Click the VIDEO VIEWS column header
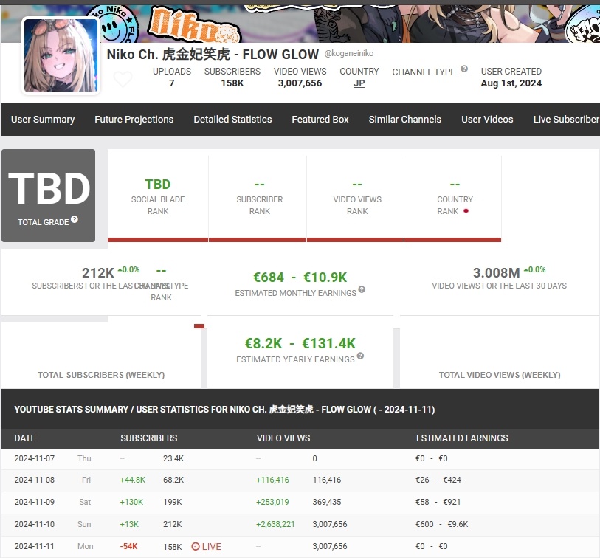The height and width of the screenshot is (558, 600). click(x=283, y=438)
